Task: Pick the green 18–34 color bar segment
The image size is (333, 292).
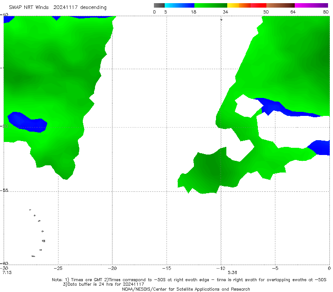Action: [211, 5]
